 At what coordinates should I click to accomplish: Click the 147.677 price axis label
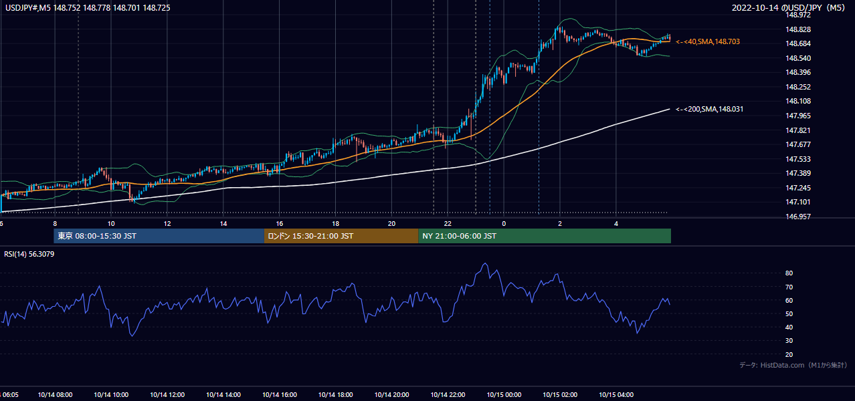point(797,144)
